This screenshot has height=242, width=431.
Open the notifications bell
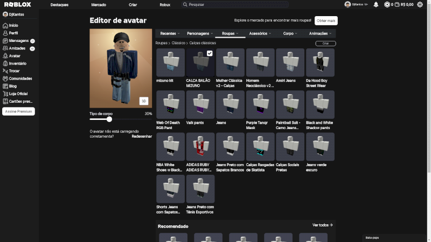click(376, 4)
